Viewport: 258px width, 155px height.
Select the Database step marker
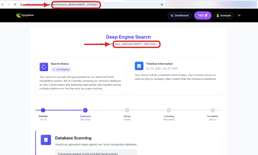[85, 110]
